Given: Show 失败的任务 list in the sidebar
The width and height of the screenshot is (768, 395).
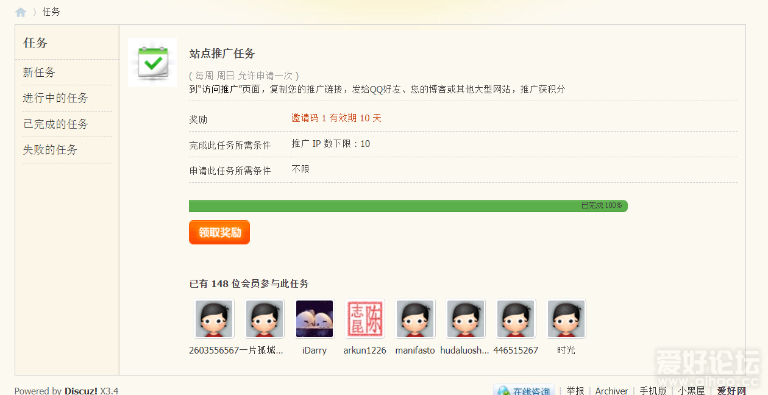Looking at the screenshot, I should [x=50, y=150].
